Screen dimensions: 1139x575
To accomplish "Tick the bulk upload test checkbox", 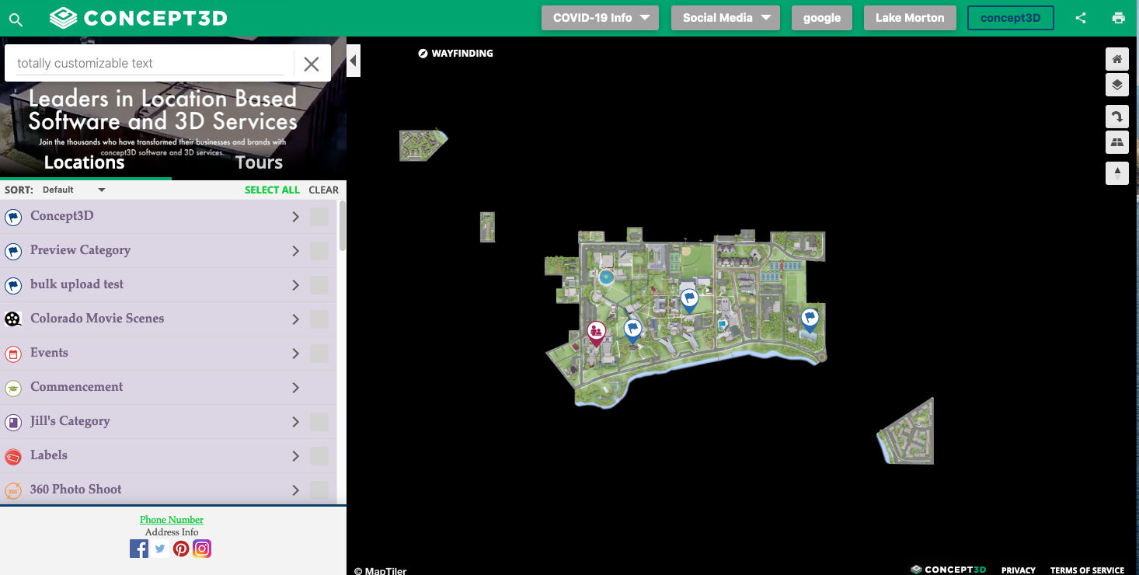I will pyautogui.click(x=319, y=285).
